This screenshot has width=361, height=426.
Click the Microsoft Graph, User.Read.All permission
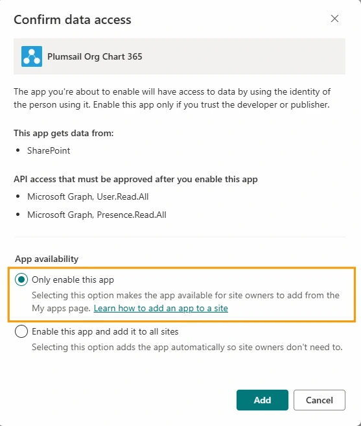coord(87,196)
